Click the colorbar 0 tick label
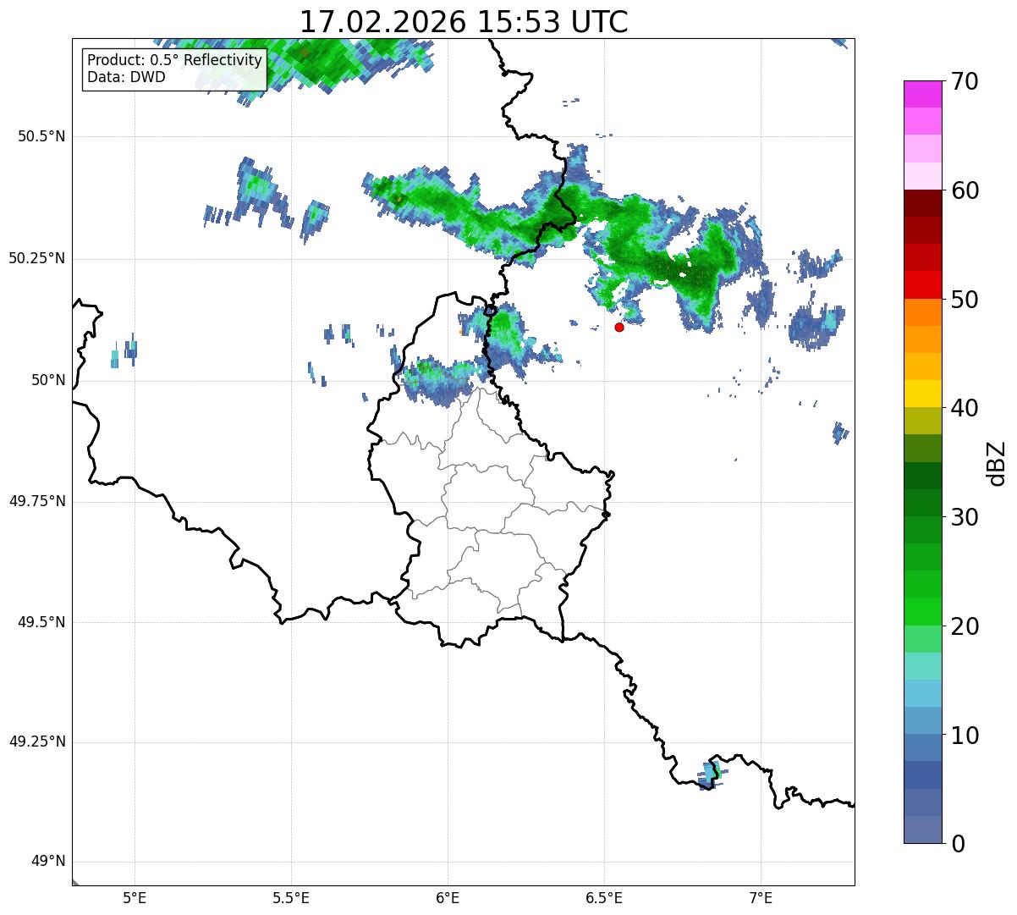The image size is (1017, 915). tap(958, 844)
